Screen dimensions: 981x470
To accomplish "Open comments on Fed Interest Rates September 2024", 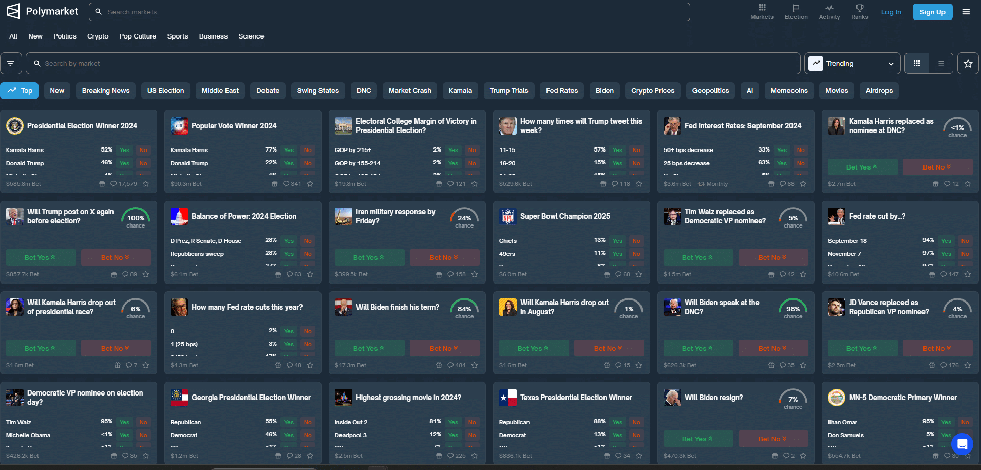I will click(x=787, y=184).
